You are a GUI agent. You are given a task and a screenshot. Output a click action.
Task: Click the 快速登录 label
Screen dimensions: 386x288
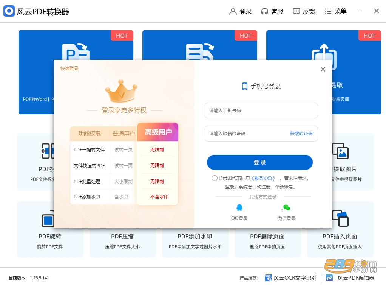point(69,68)
